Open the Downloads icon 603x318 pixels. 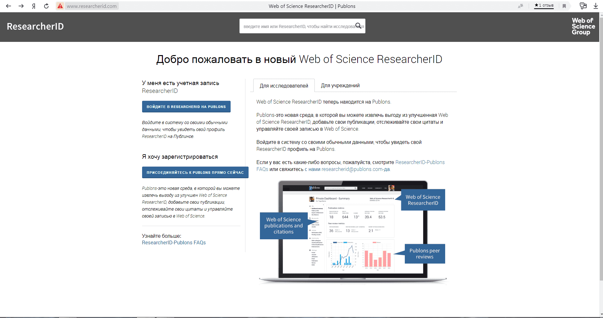596,6
